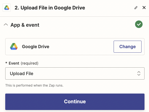Click the Continue button
Screen dimensions: 149x112
[75, 102]
